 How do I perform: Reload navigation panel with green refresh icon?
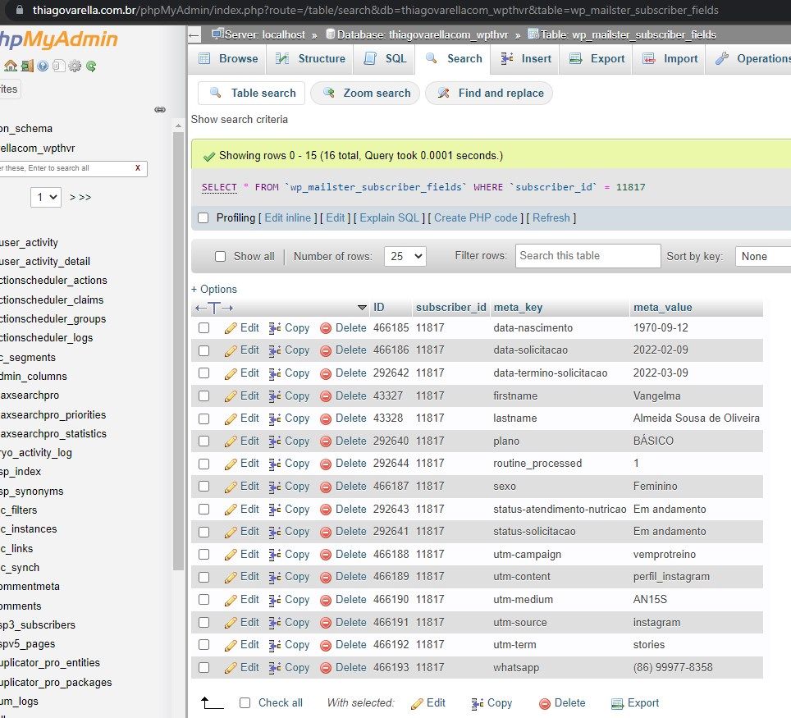tap(91, 66)
